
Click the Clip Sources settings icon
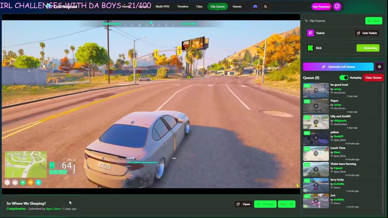pyautogui.click(x=306, y=21)
